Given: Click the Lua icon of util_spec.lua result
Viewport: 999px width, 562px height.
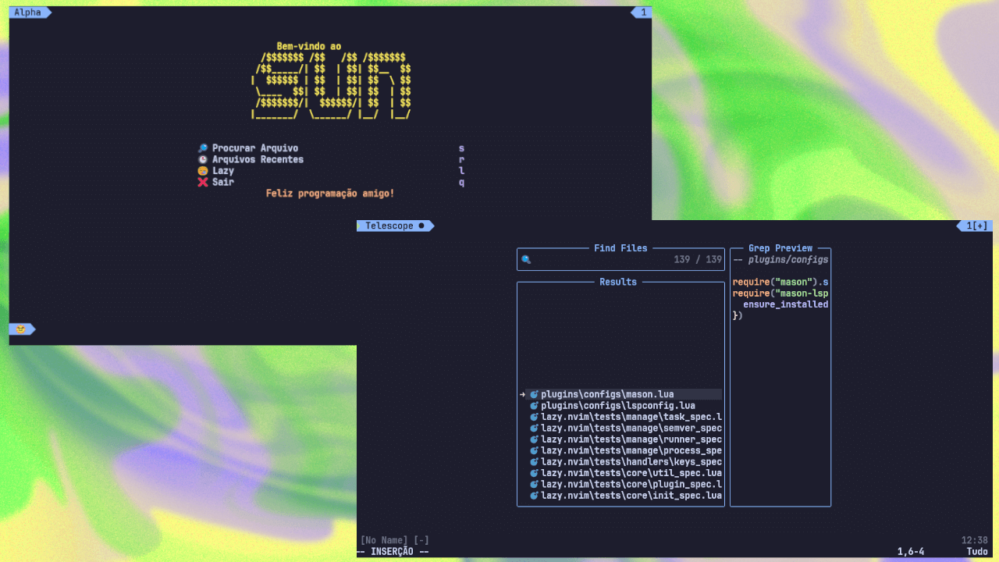Looking at the screenshot, I should tap(535, 473).
